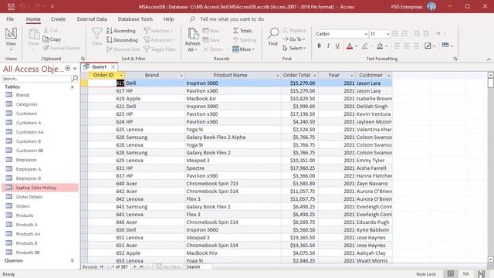Select the Query1 document tab

coord(99,67)
